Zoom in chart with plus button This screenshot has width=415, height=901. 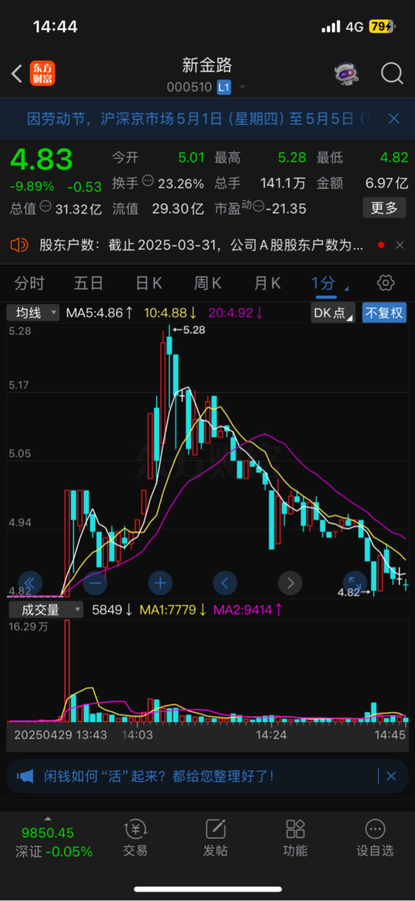(x=160, y=583)
